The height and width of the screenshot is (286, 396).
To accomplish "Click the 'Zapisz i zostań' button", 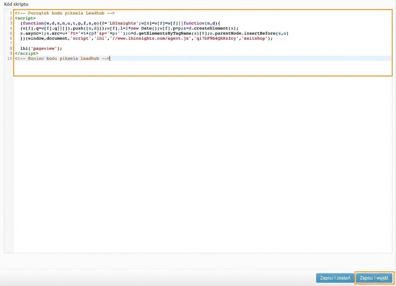I will (335, 278).
